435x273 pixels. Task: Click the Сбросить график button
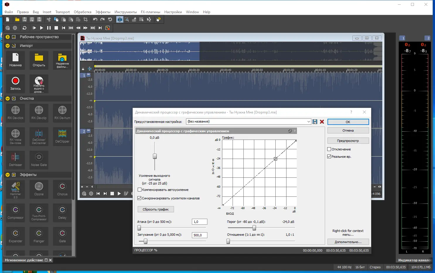(x=156, y=209)
